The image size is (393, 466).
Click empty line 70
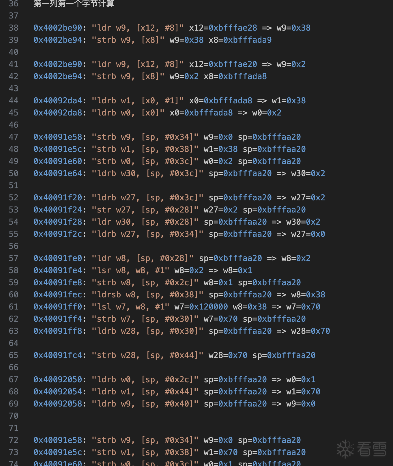point(197,416)
